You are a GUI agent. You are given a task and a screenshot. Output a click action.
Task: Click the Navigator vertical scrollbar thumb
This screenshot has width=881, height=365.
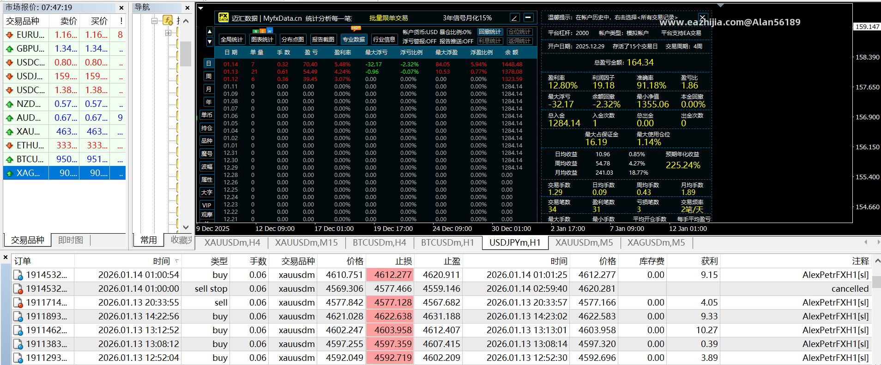186,54
